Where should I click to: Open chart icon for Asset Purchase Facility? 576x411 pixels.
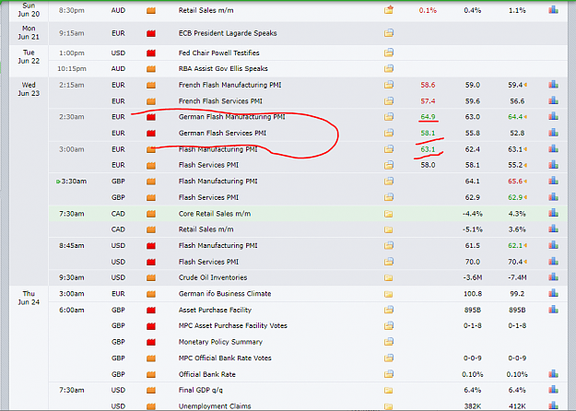tap(553, 310)
